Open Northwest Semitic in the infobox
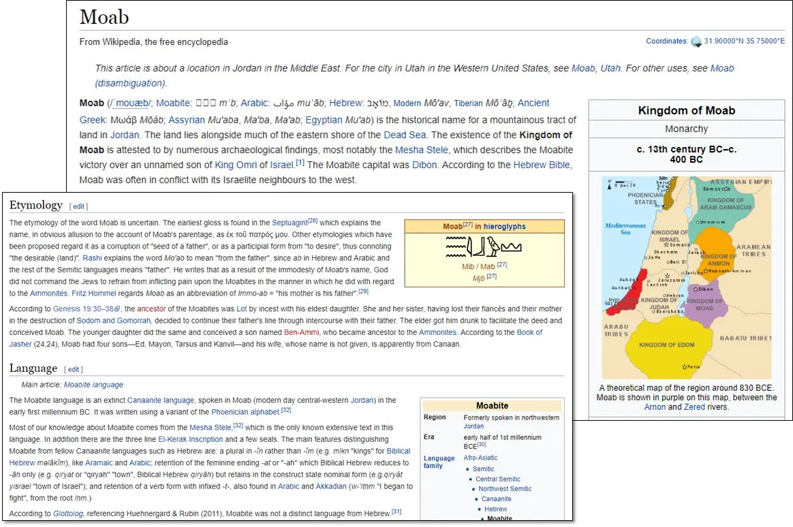Viewport: 793px width, 527px height. coord(505,489)
